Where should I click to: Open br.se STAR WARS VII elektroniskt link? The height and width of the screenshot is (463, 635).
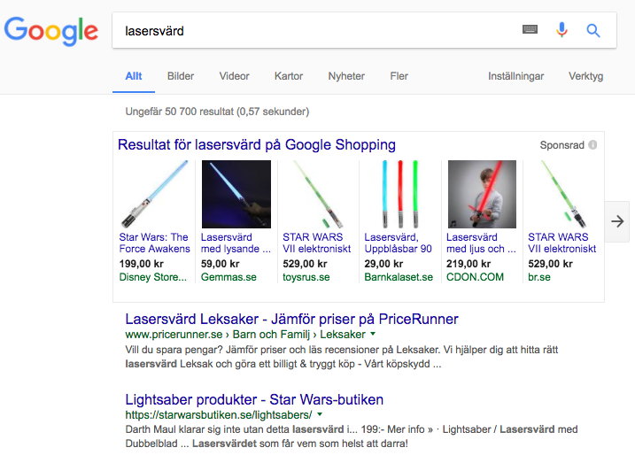click(x=562, y=243)
